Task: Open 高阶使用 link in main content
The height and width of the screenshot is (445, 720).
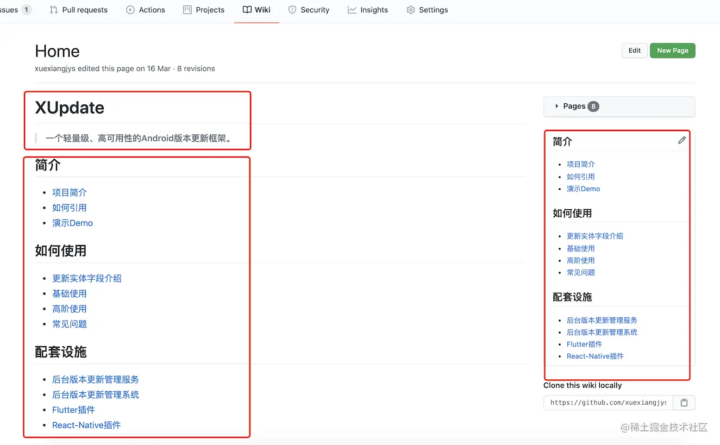Action: point(70,309)
